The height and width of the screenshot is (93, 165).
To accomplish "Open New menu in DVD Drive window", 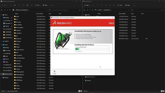I will point(5,5).
